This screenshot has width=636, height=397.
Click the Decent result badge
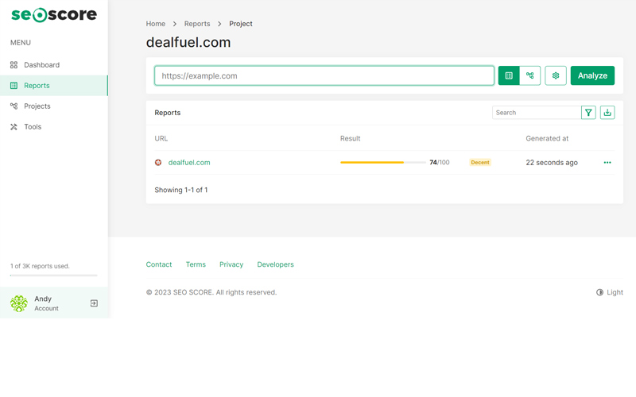tap(480, 163)
